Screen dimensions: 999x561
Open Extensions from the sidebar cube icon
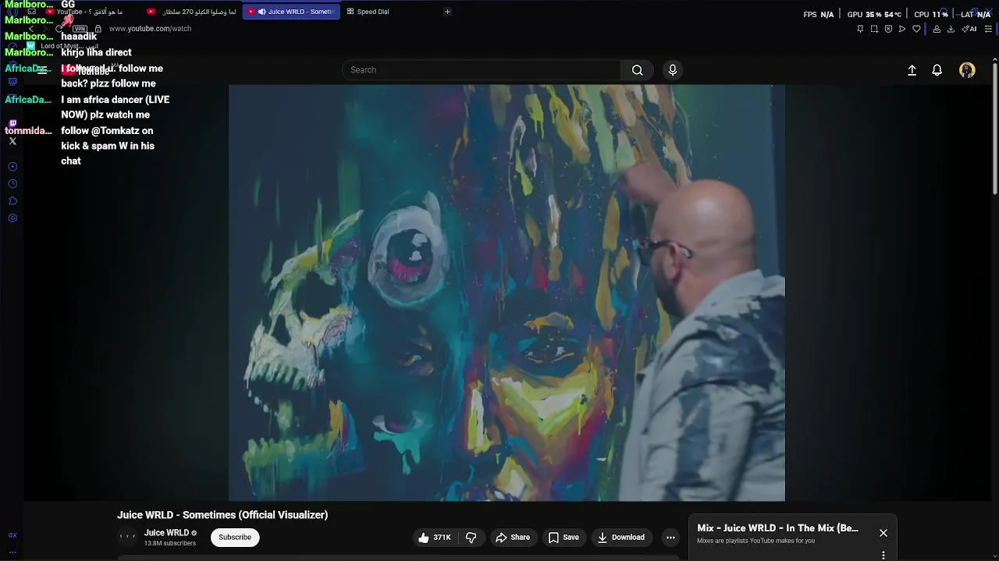[12, 201]
